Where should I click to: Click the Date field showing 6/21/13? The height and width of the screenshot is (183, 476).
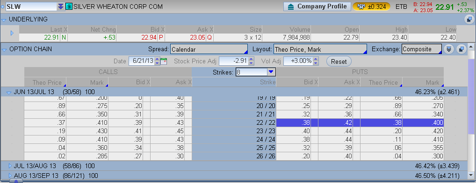[142, 61]
